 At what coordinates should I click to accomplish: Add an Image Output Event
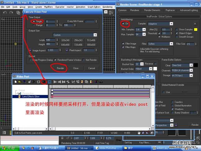91,82
